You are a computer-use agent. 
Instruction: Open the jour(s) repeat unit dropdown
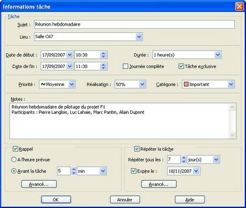tap(216, 160)
